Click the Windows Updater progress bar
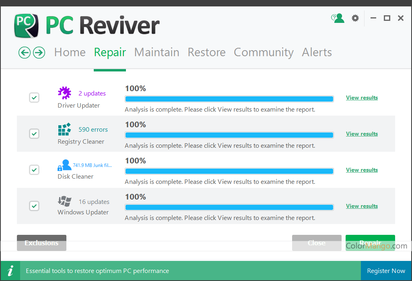The width and height of the screenshot is (412, 281). click(x=229, y=208)
